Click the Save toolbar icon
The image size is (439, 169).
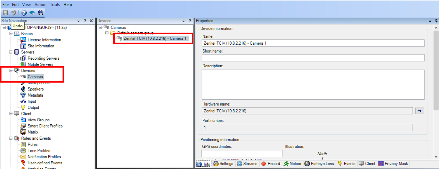click(x=5, y=13)
